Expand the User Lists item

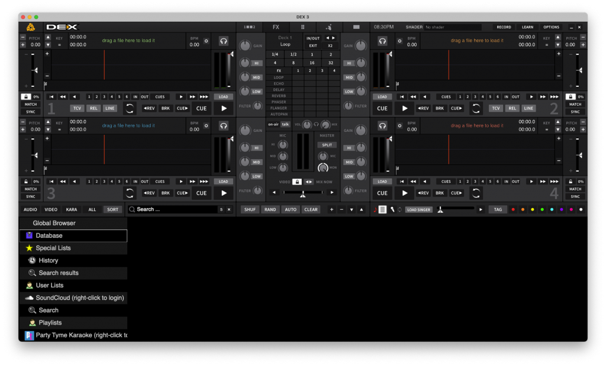click(73, 286)
